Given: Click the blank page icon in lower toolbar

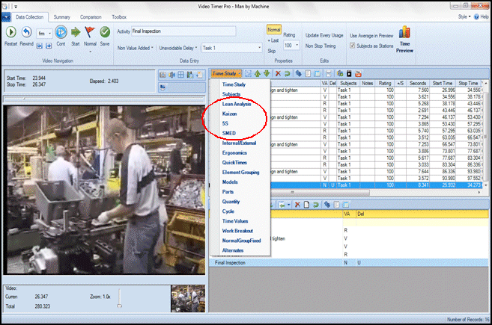Looking at the screenshot, I should pyautogui.click(x=306, y=205).
